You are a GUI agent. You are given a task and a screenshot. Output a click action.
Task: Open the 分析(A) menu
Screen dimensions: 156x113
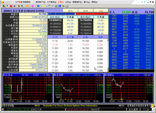pos(68,2)
